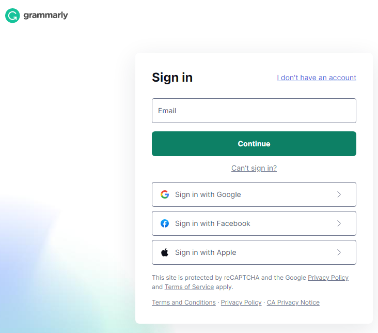The width and height of the screenshot is (378, 333).
Task: Click the Facebook logo icon
Action: 165,223
